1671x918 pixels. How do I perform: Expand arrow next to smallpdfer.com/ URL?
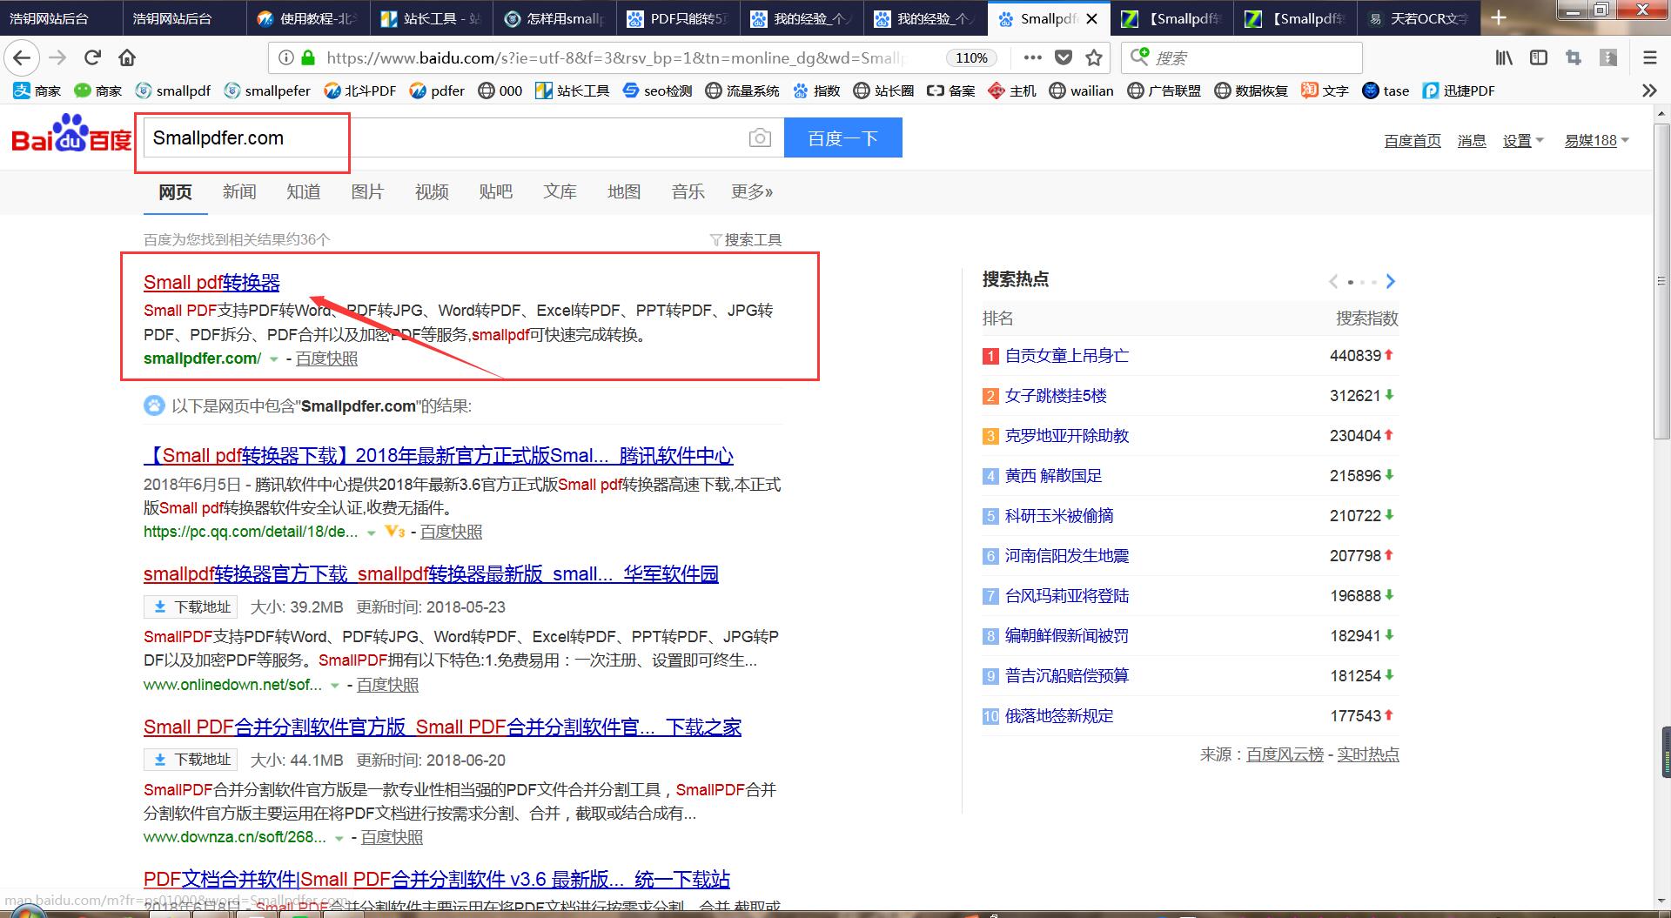click(273, 359)
